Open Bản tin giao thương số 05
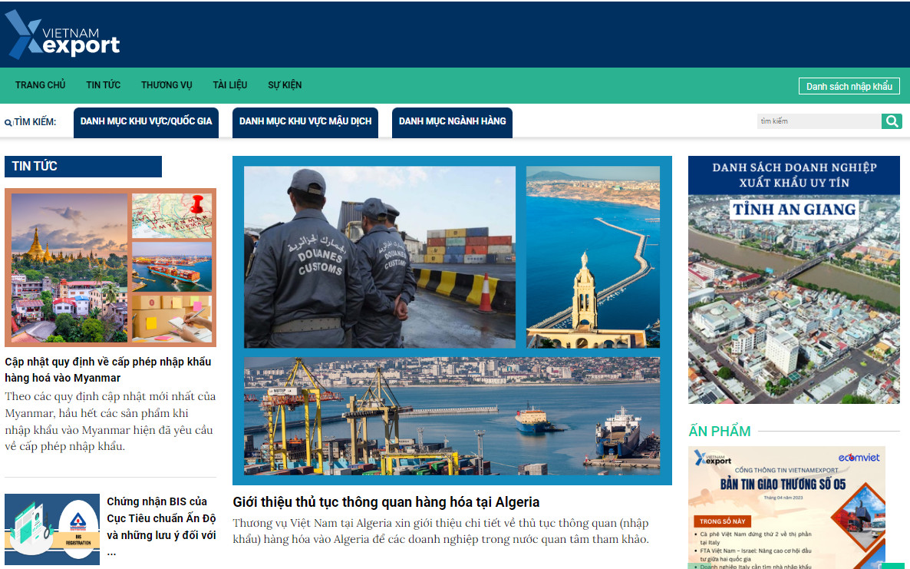Screen dimensions: 910x569 (x=786, y=507)
